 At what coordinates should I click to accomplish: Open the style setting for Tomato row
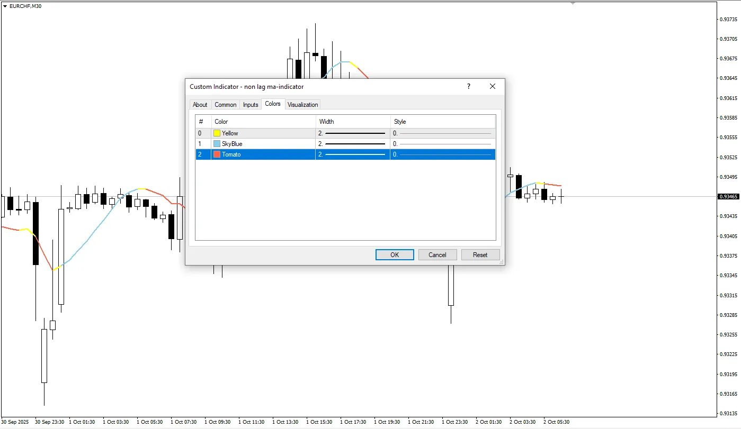(443, 154)
